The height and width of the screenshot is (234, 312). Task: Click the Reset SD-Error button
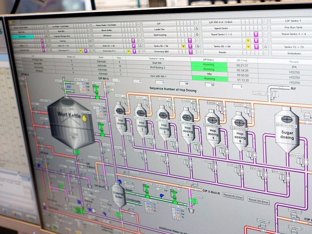point(258,201)
